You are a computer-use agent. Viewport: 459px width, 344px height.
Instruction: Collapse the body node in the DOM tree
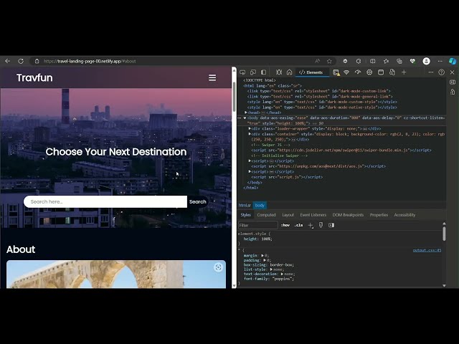(245, 118)
